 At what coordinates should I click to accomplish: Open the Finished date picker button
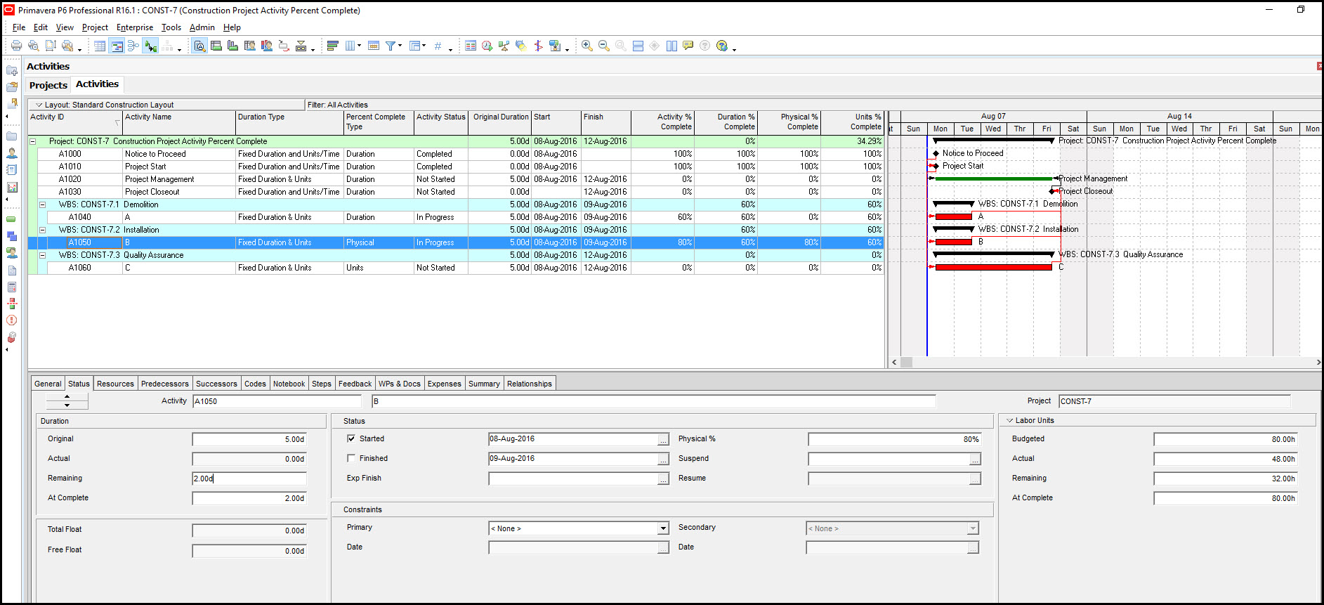(663, 459)
